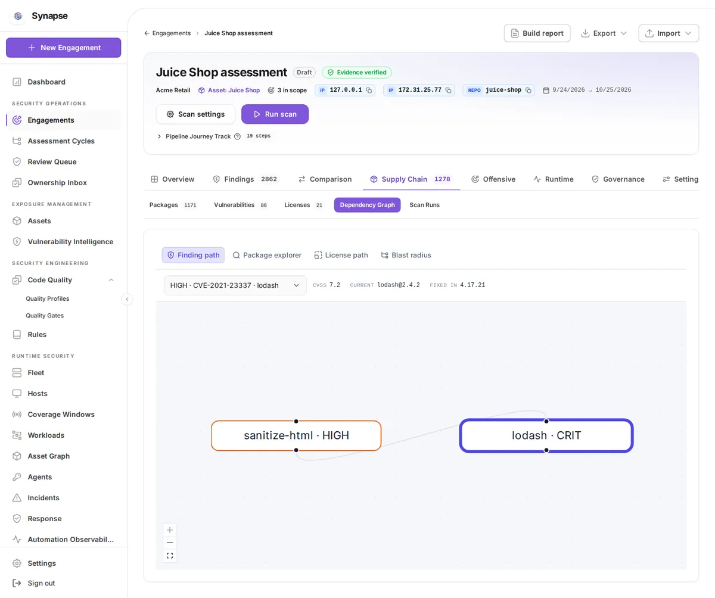The height and width of the screenshot is (598, 715).
Task: Click the Evidence verified badge
Action: click(x=357, y=72)
